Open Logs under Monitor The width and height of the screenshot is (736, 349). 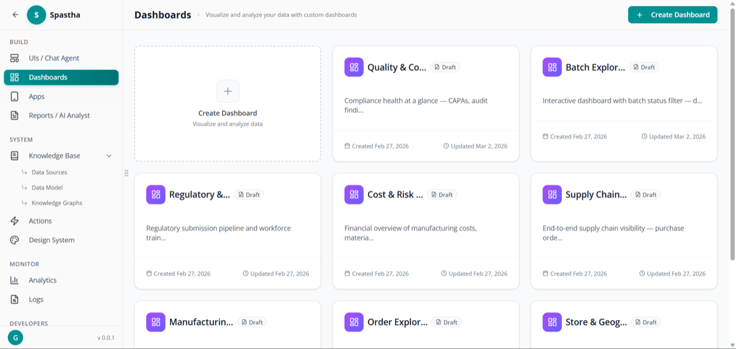61,299
